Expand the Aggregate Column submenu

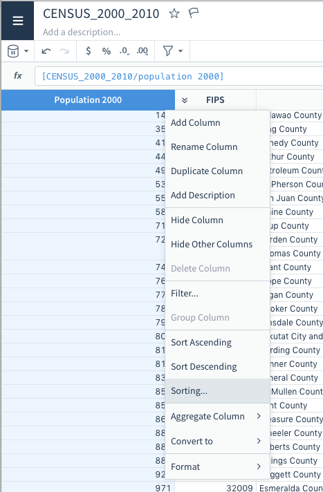click(217, 417)
